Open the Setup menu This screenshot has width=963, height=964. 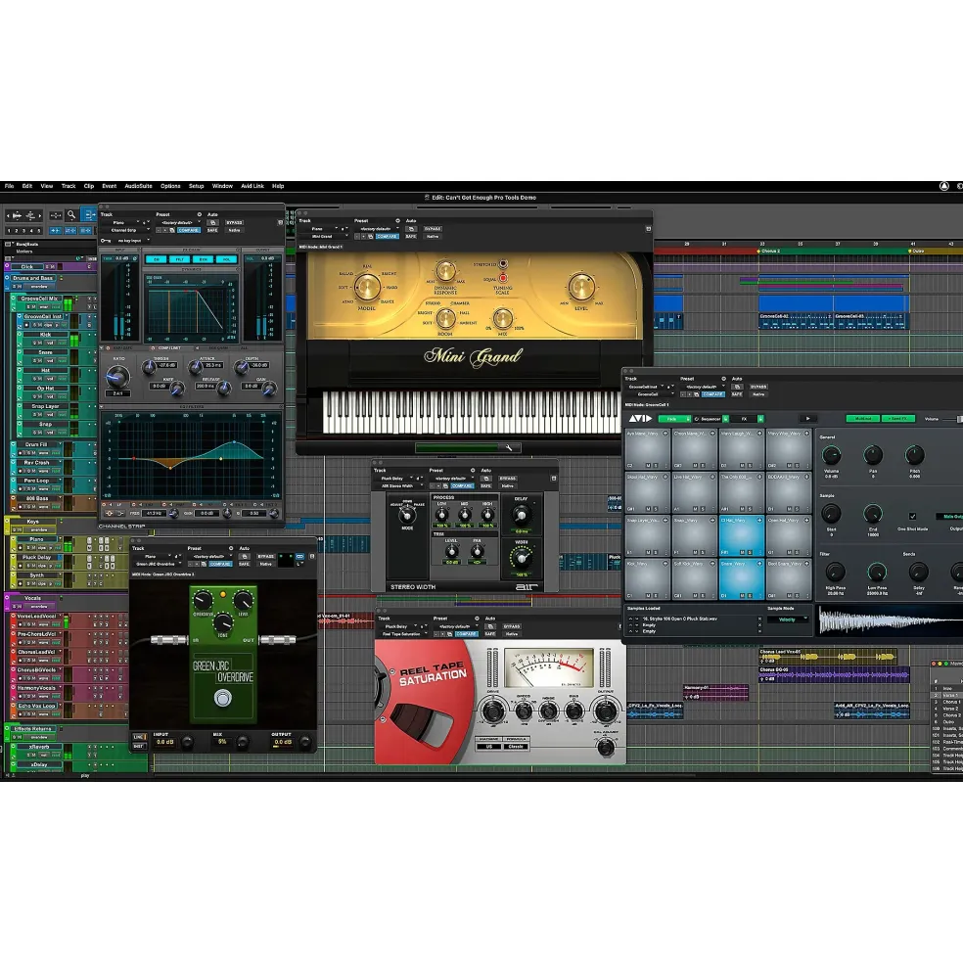196,186
